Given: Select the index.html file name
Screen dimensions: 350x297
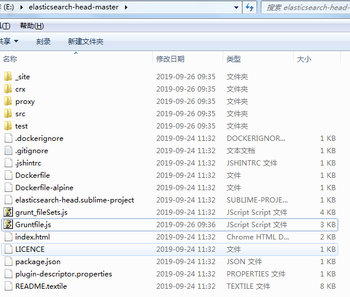Looking at the screenshot, I should point(32,237).
